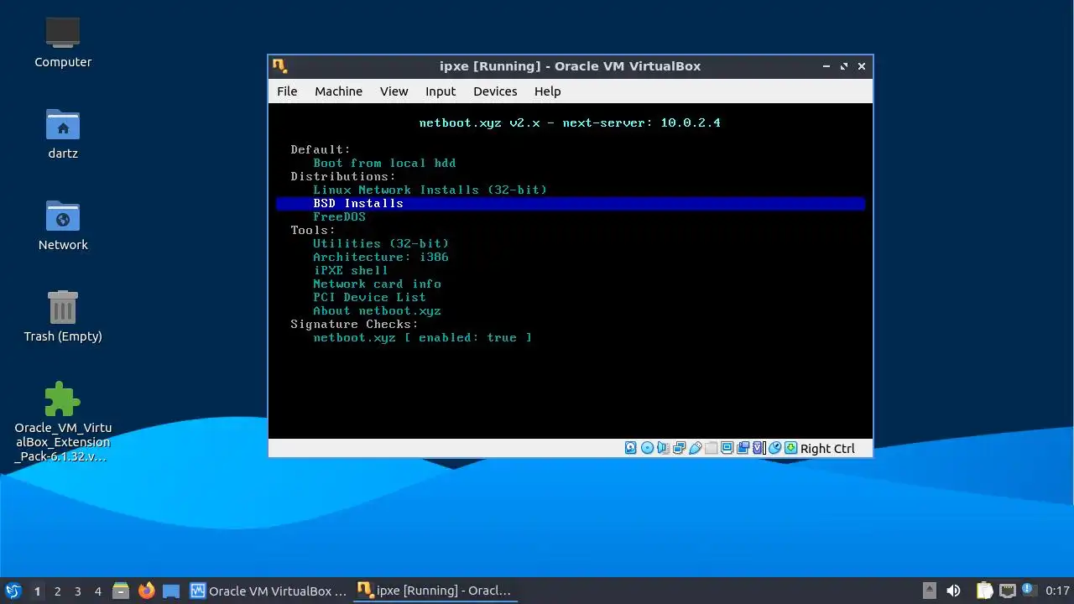Click the display settings status icon

[727, 448]
